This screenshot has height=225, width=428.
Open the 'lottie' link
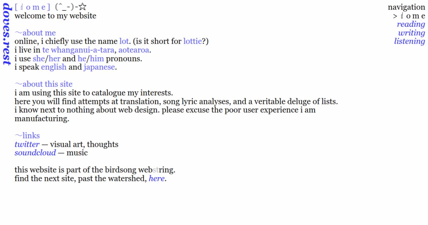[192, 41]
